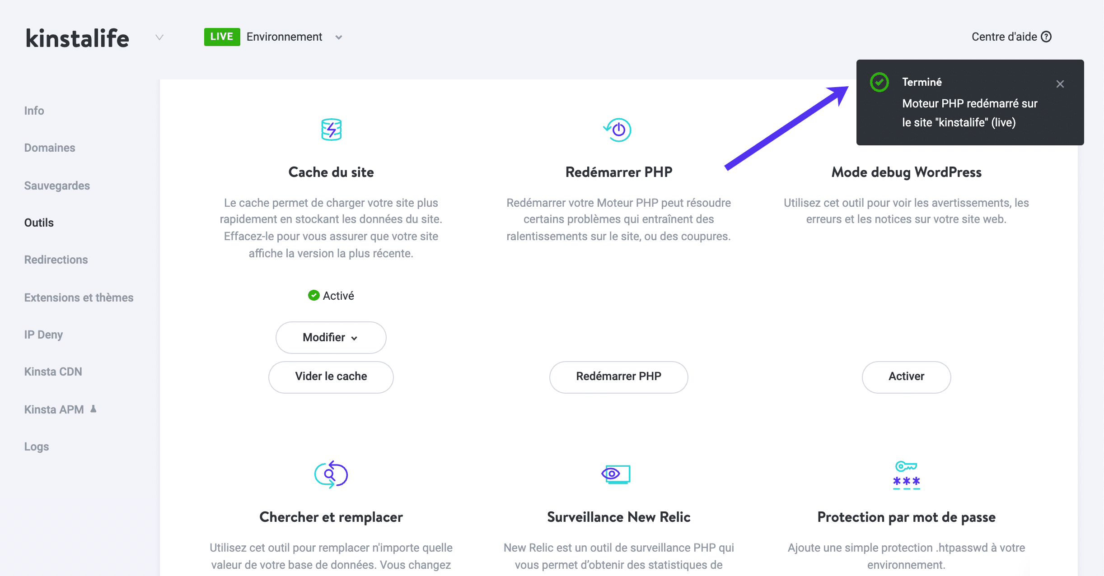The height and width of the screenshot is (576, 1104).
Task: Open the Outils menu item
Action: click(x=40, y=223)
